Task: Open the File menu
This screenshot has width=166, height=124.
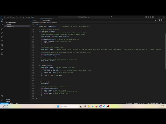Action: (5, 17)
